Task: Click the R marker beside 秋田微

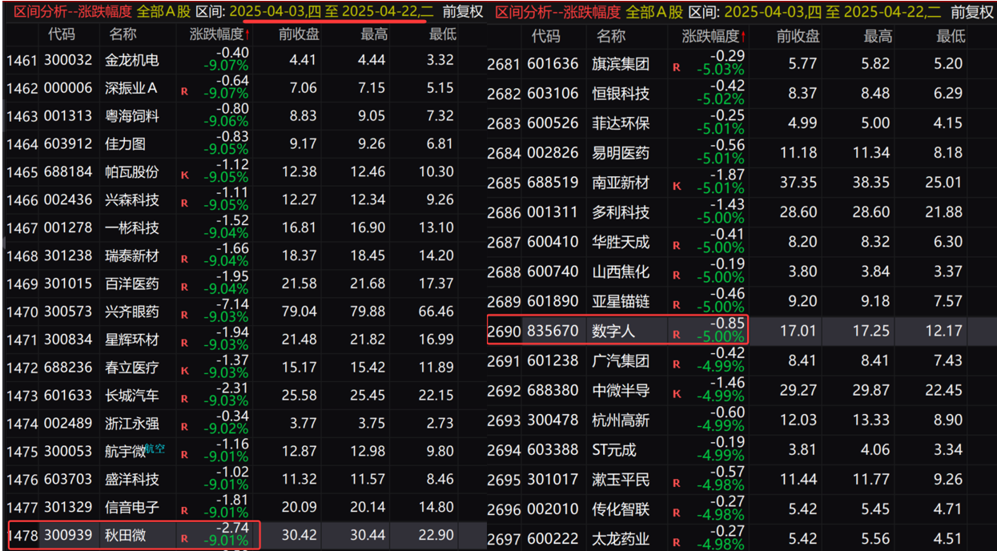Action: pos(185,538)
